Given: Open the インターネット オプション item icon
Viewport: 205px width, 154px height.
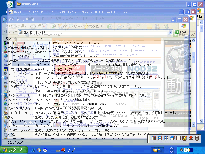Looking at the screenshot, I should tap(5, 56).
